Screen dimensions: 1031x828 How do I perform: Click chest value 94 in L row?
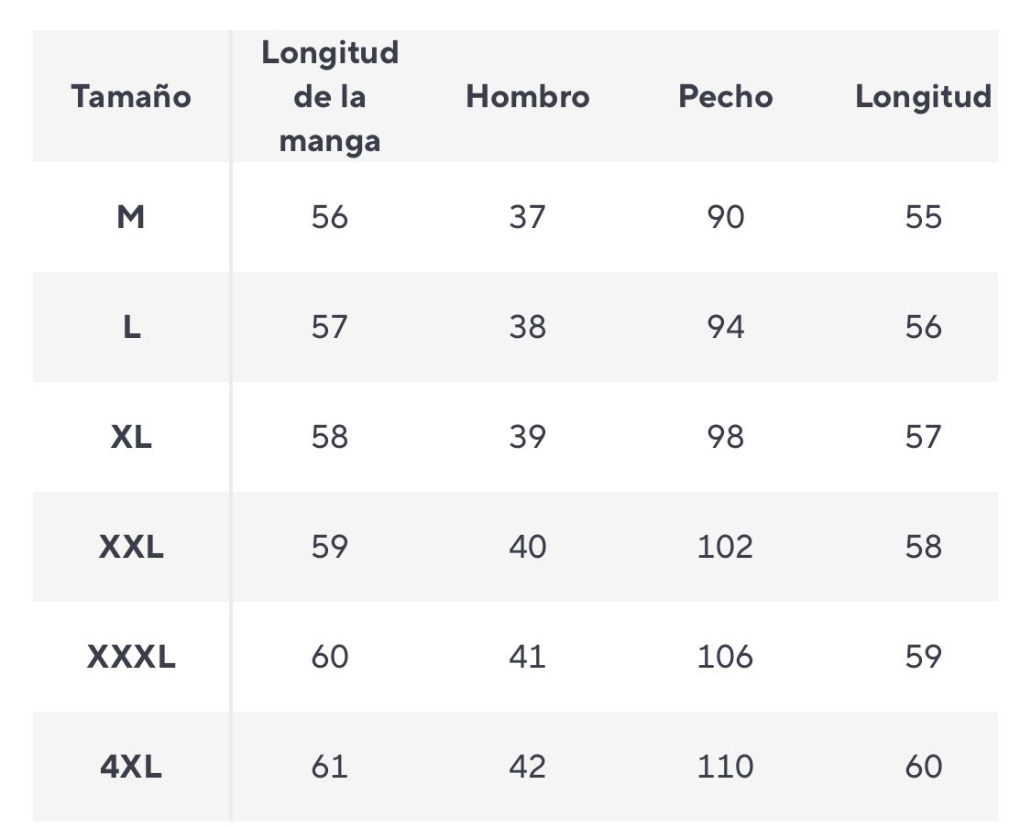coord(726,327)
